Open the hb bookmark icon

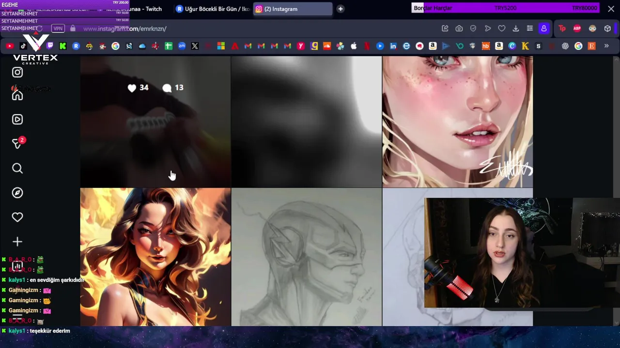[x=485, y=46]
